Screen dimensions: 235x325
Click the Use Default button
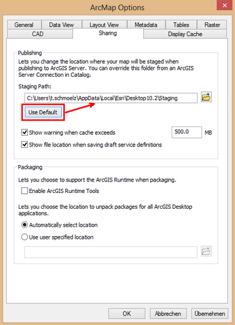43,112
